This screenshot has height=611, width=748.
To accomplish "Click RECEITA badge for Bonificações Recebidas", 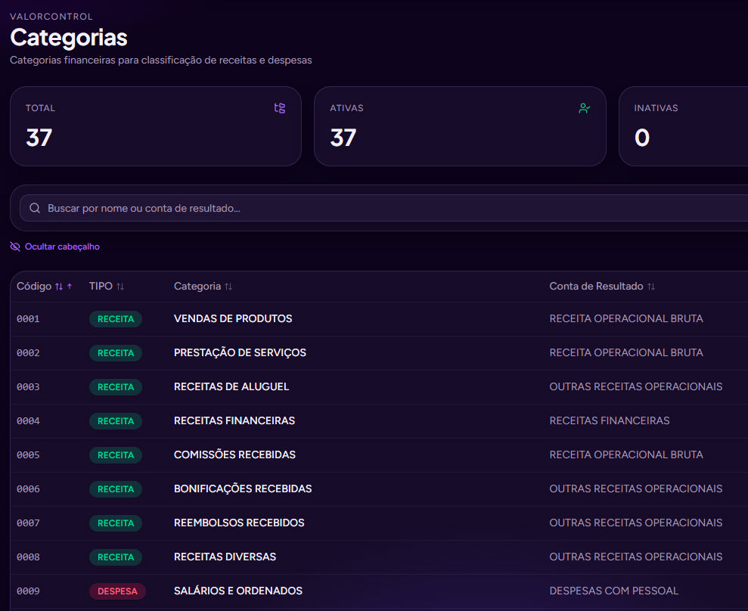I will 116,489.
